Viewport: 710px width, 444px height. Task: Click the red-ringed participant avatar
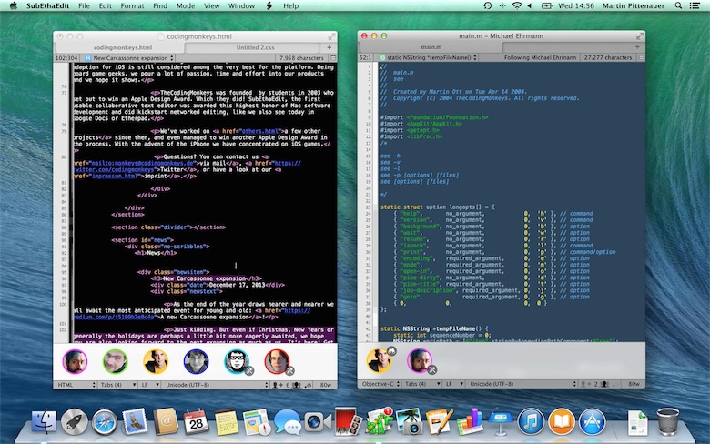click(277, 361)
